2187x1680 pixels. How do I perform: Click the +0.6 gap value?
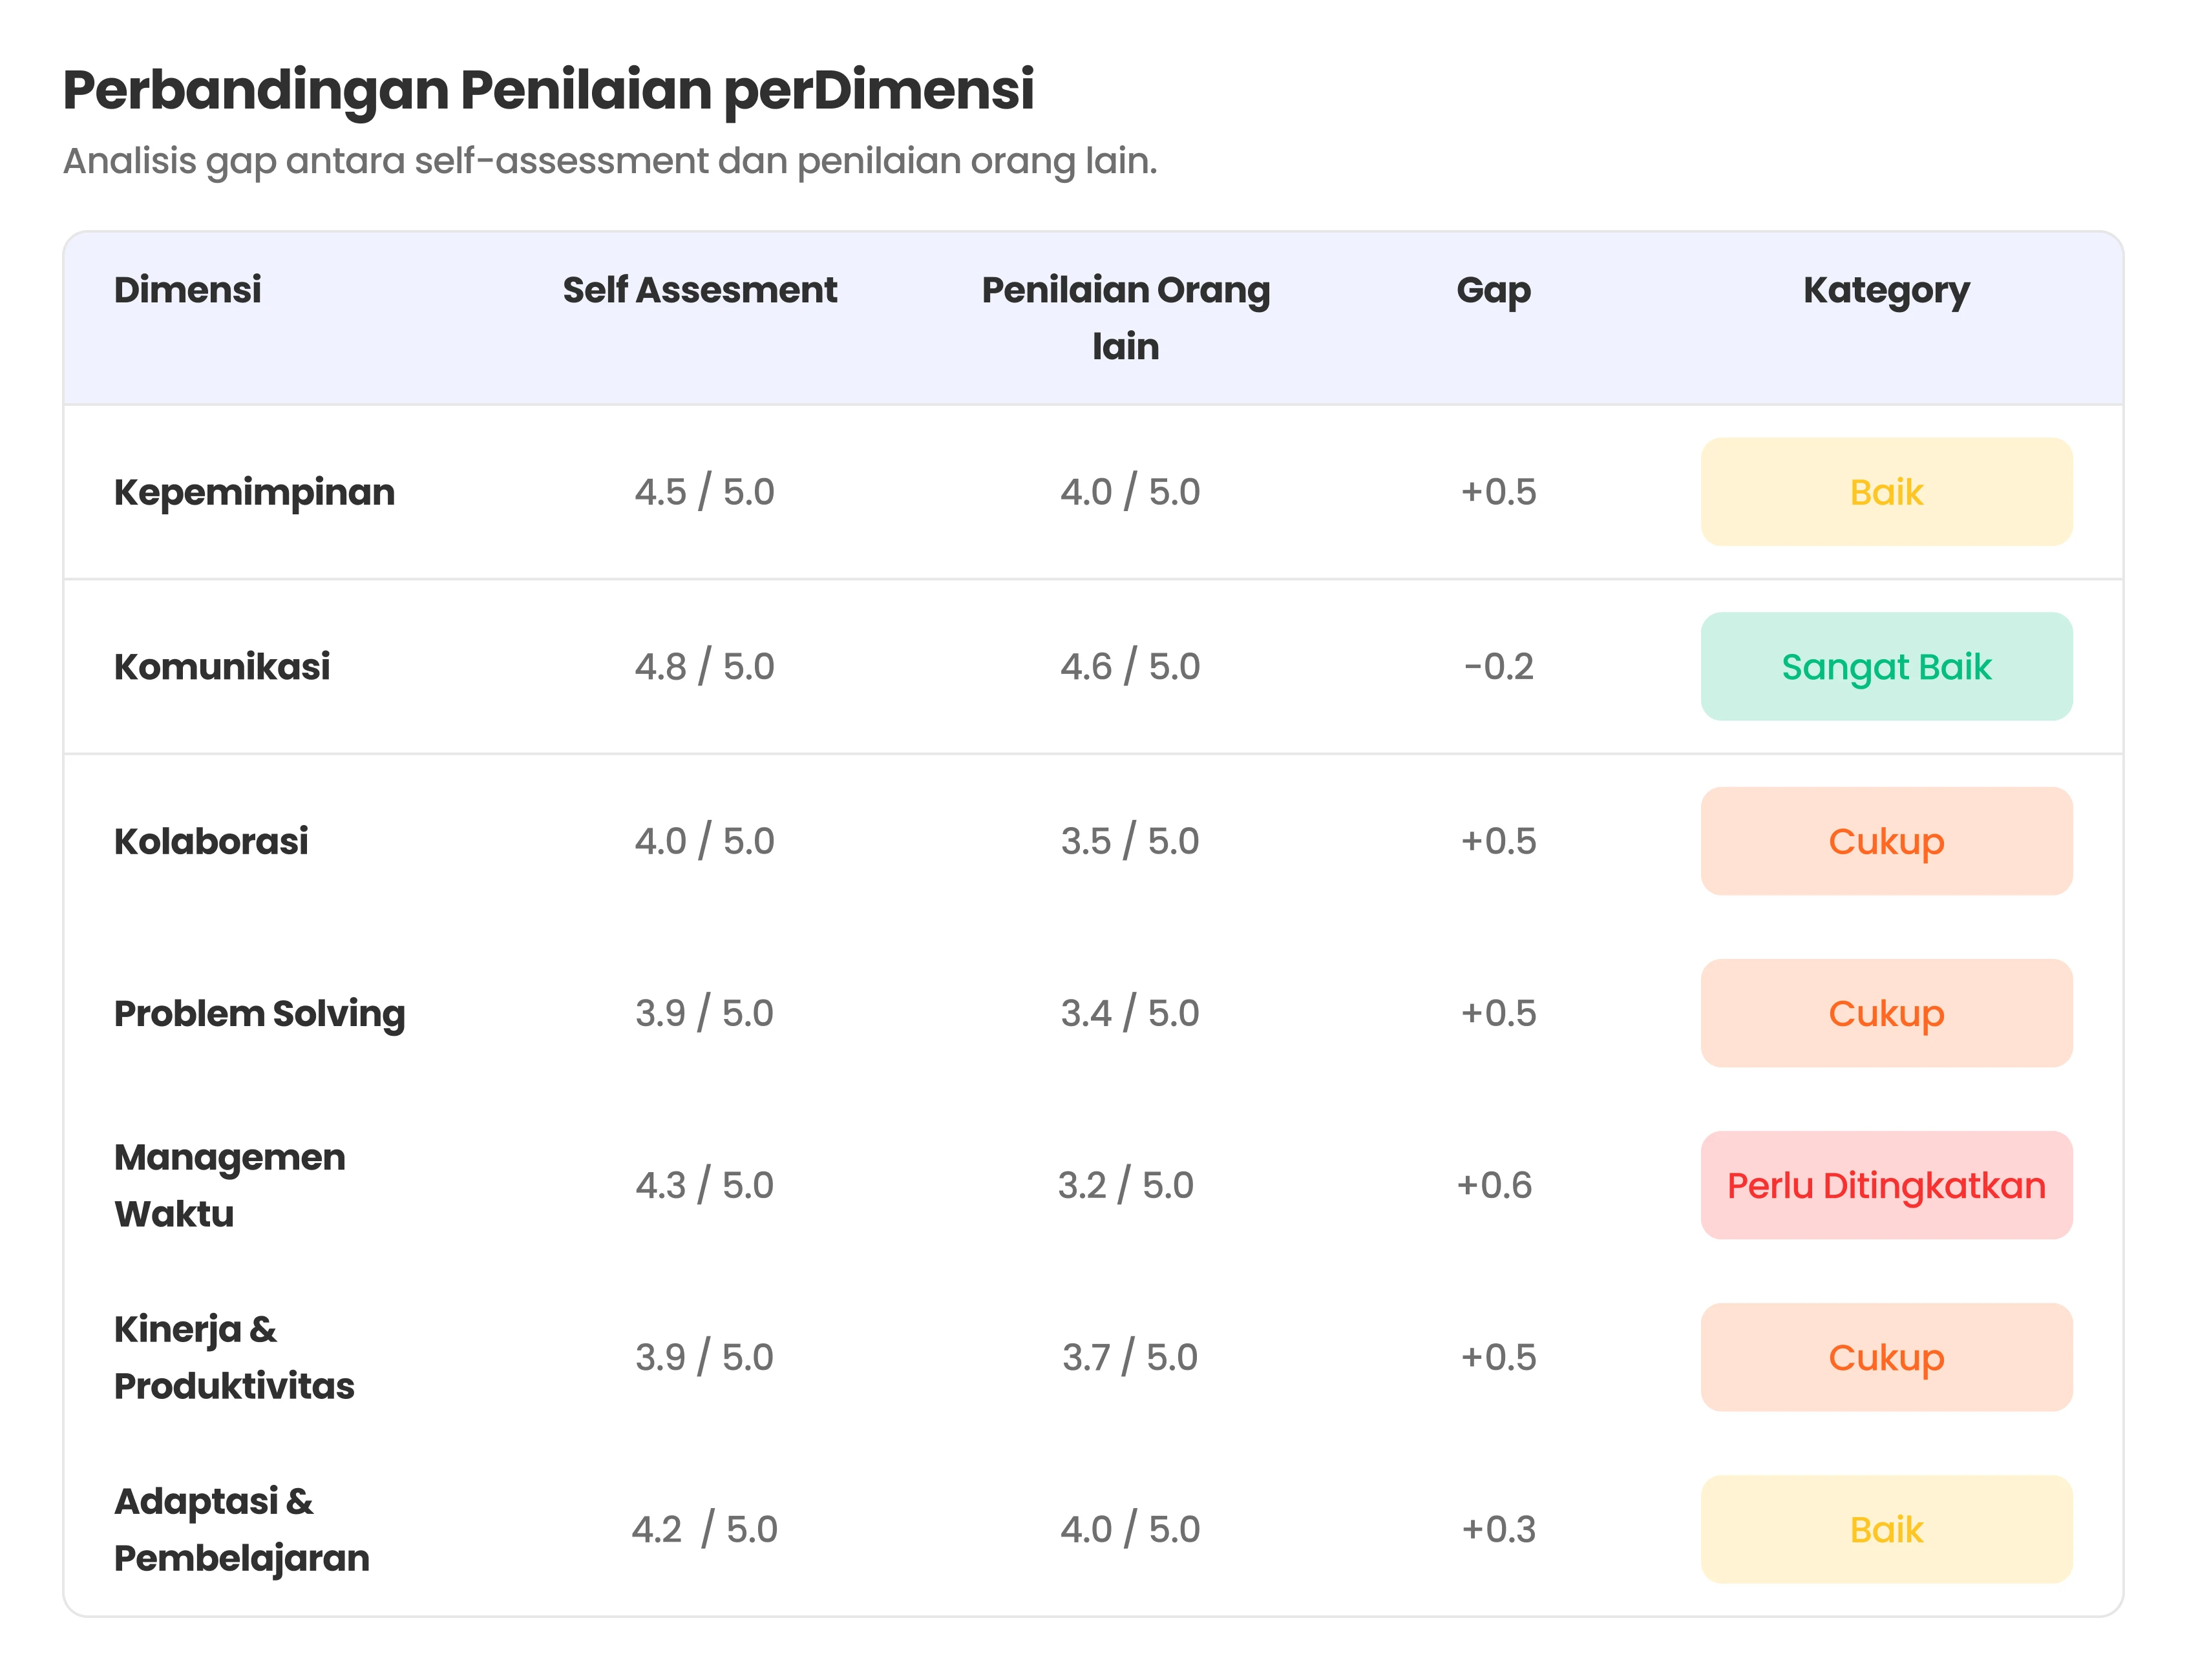click(x=1494, y=1185)
